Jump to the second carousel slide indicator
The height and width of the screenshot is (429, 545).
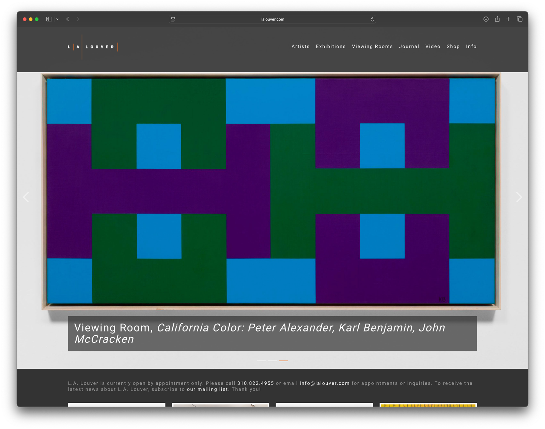point(272,361)
